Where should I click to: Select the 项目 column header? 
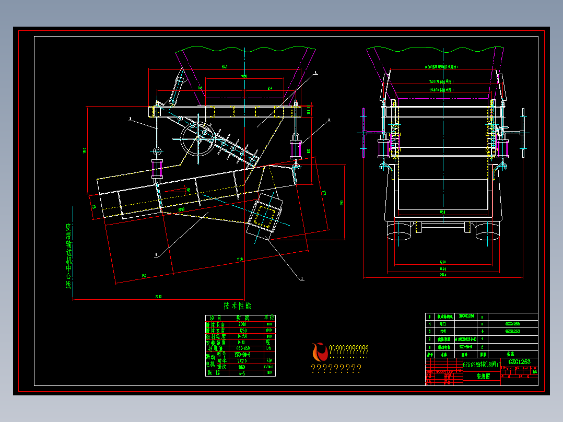216,318
